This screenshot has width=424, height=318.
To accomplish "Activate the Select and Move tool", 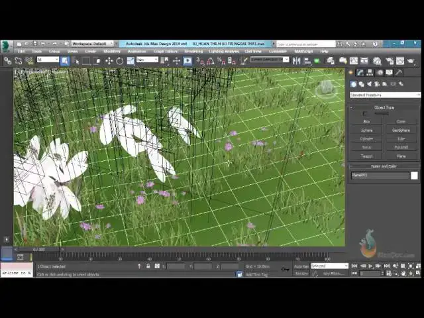I will click(109, 61).
